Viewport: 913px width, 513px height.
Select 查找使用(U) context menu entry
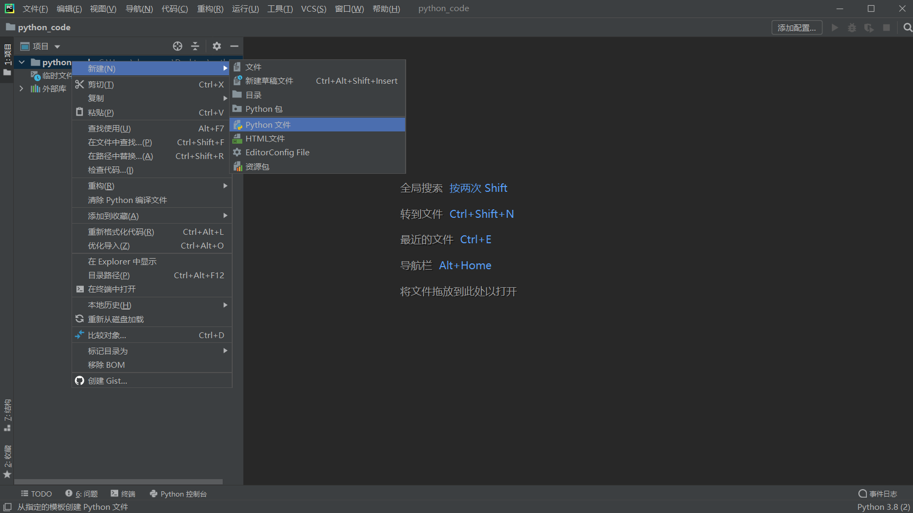(x=152, y=128)
